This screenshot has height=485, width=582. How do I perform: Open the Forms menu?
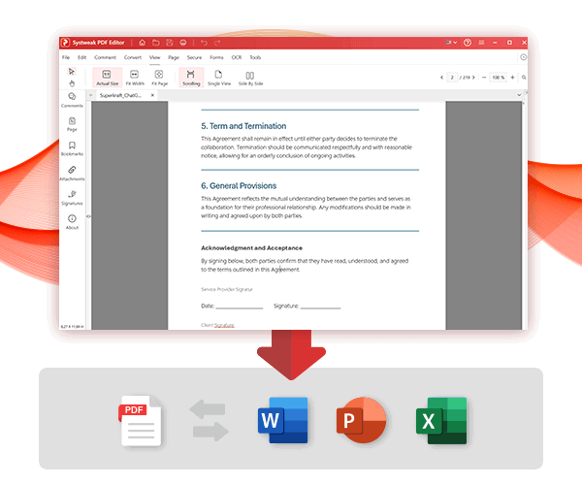[x=216, y=57]
